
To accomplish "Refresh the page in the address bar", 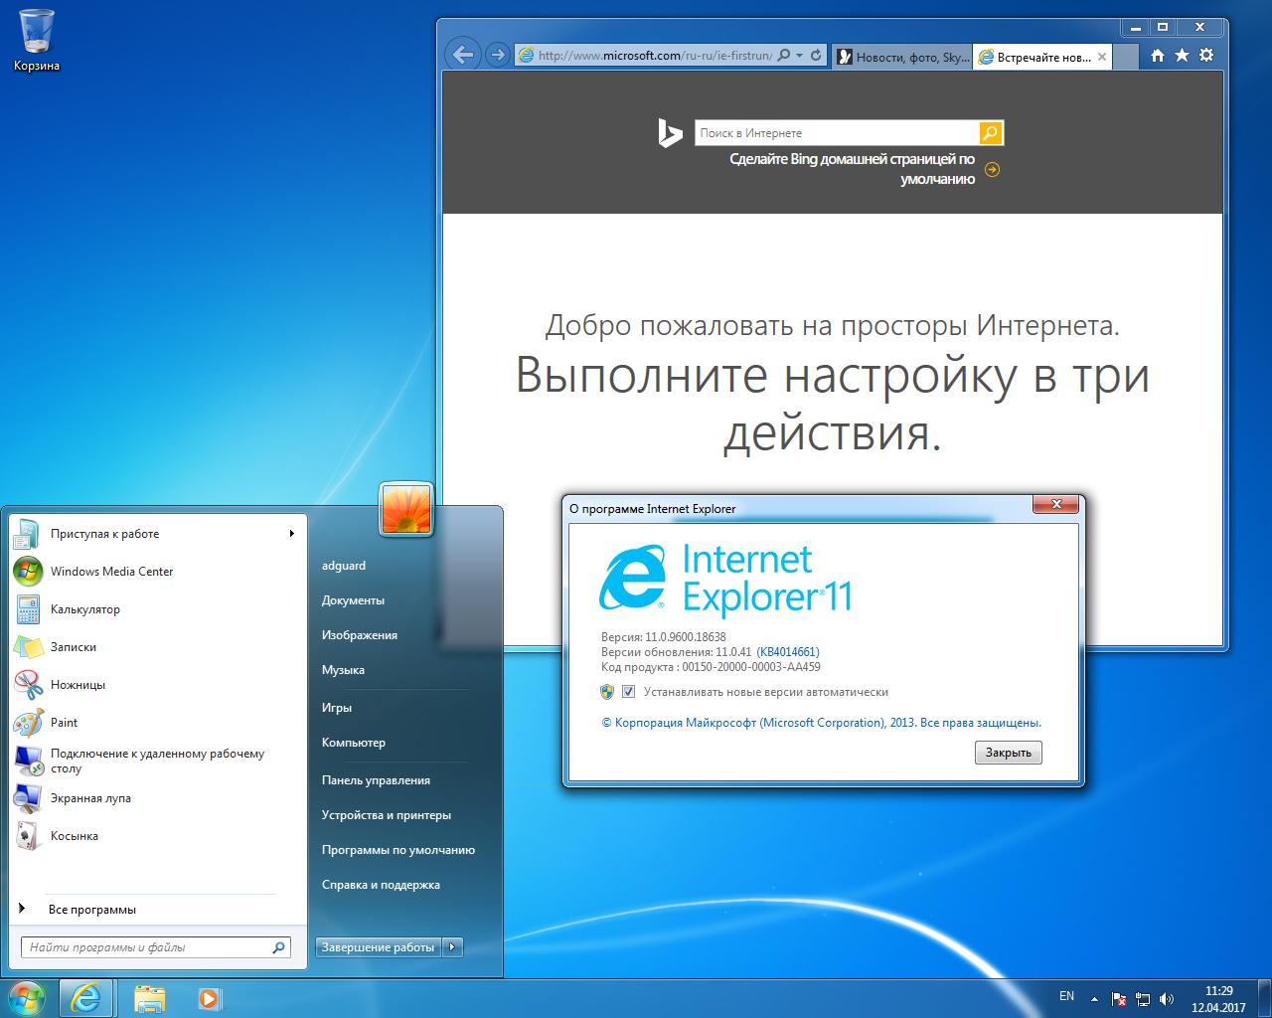I will tap(816, 56).
